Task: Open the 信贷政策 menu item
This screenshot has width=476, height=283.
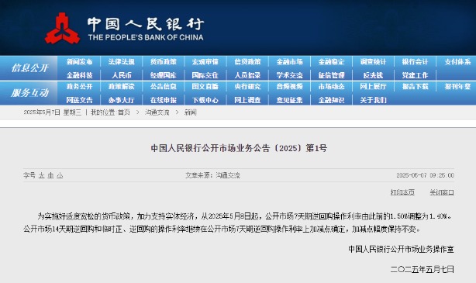Action: [247, 62]
